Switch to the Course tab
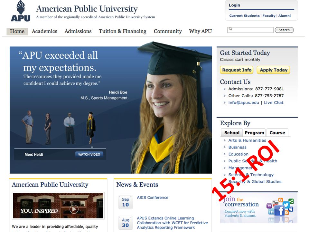The height and width of the screenshot is (232, 309). coord(277,132)
